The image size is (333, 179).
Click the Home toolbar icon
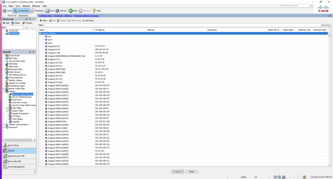click(7, 11)
